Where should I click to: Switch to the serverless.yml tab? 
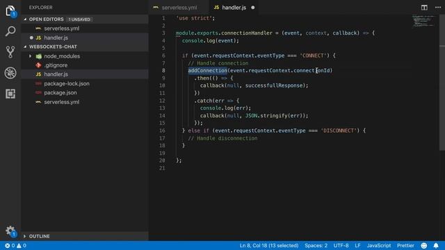[x=179, y=8]
